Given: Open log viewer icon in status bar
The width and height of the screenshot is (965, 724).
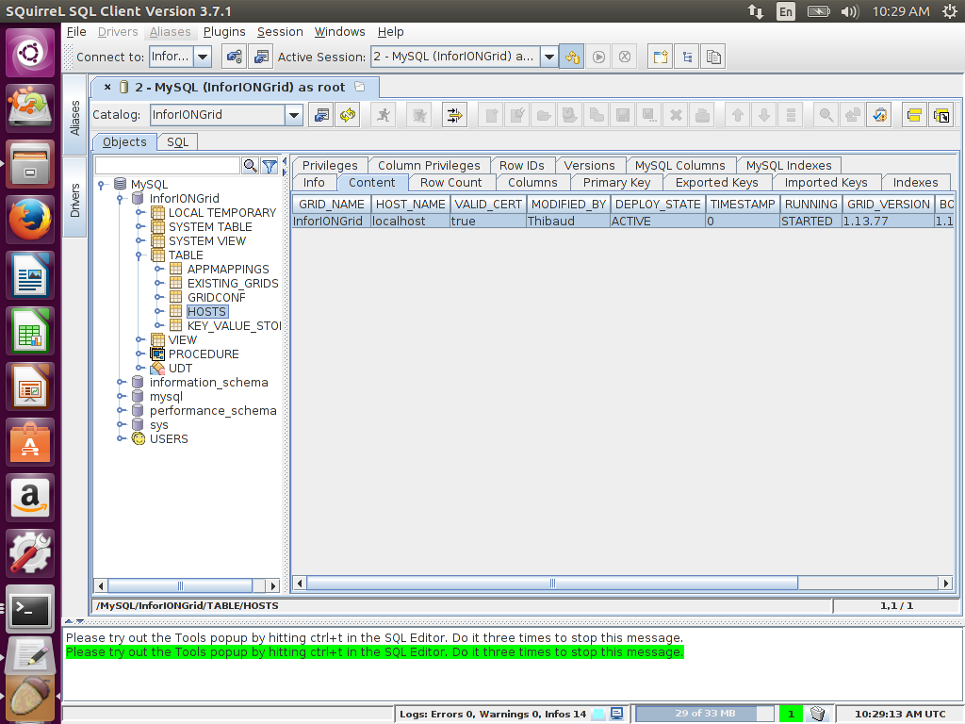Looking at the screenshot, I should [616, 714].
